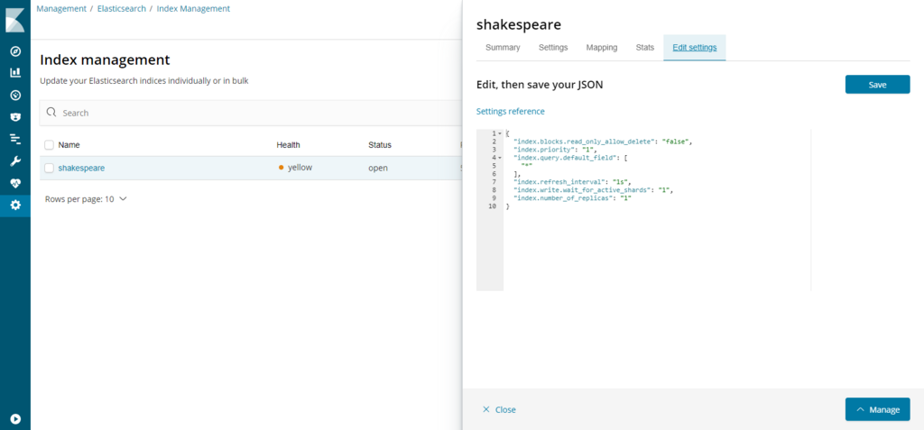Open Dashboard from the sidebar gauge icon

(x=16, y=95)
